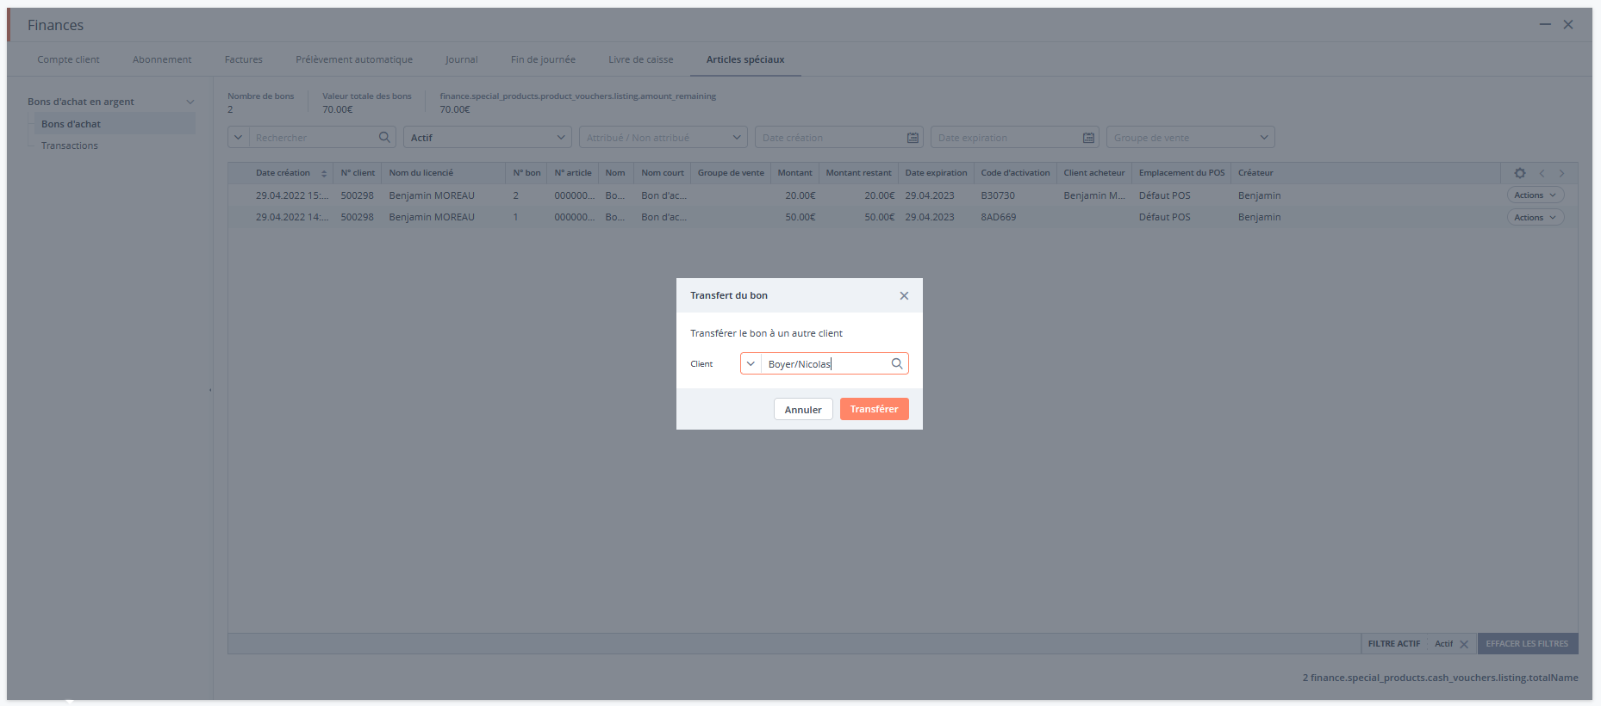Click the client search magnifier icon
The width and height of the screenshot is (1601, 706).
pyautogui.click(x=897, y=363)
